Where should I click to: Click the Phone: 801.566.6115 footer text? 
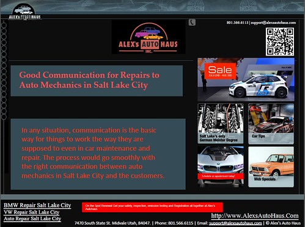pyautogui.click(x=174, y=223)
